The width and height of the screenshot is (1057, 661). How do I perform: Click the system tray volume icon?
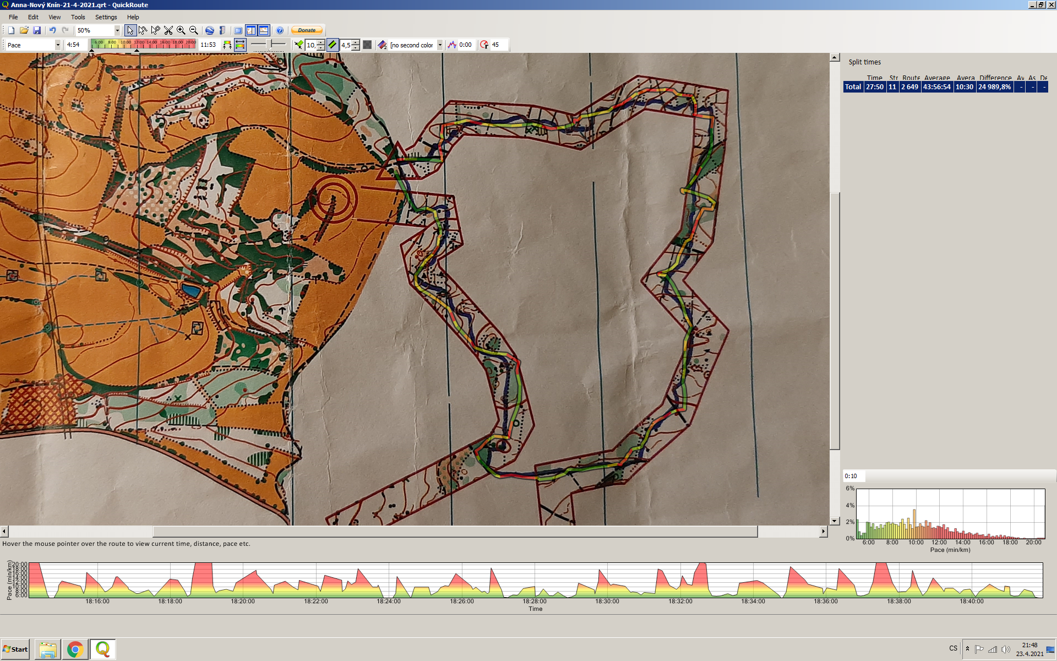[x=1006, y=649]
